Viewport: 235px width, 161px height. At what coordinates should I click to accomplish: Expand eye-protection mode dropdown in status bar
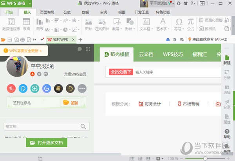[163, 159]
